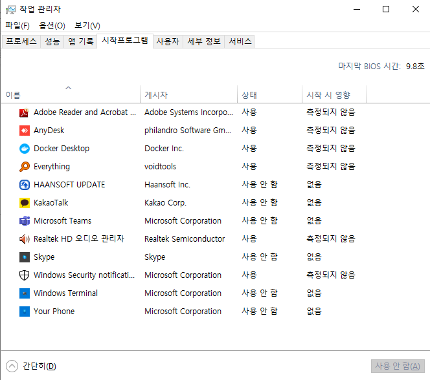Viewport: 430px width, 380px height.
Task: Select the Docker Desktop entry name
Action: coord(62,149)
